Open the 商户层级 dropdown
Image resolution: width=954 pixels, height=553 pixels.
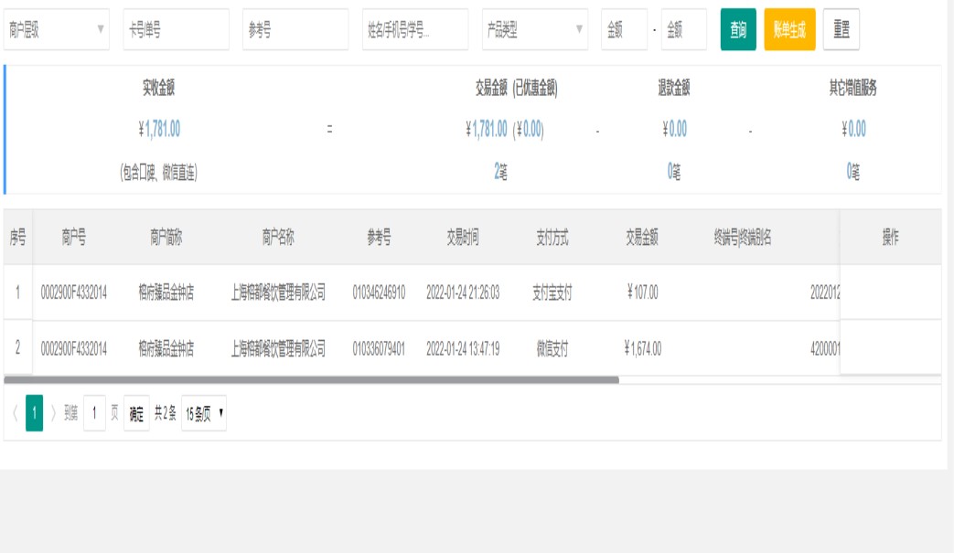click(x=56, y=30)
